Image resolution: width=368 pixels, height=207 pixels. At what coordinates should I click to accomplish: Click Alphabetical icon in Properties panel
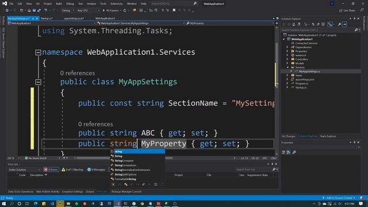tap(288, 152)
